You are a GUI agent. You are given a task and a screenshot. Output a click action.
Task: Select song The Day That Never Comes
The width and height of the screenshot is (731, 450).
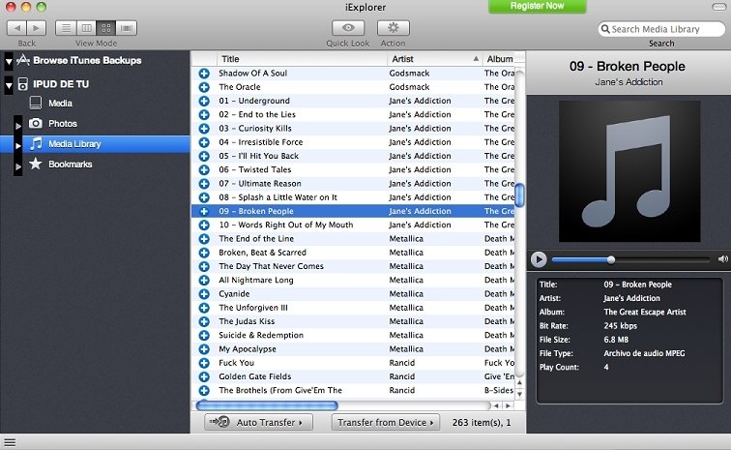click(354, 266)
